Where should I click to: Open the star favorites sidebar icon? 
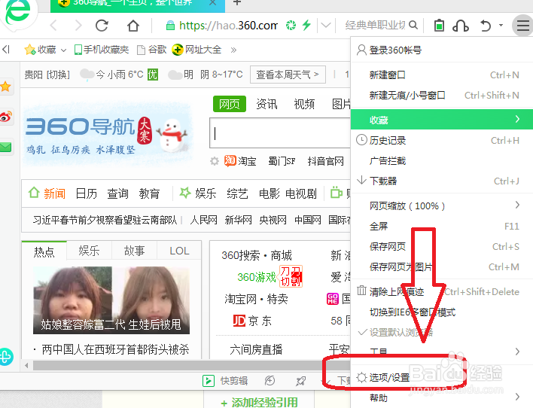pos(6,87)
